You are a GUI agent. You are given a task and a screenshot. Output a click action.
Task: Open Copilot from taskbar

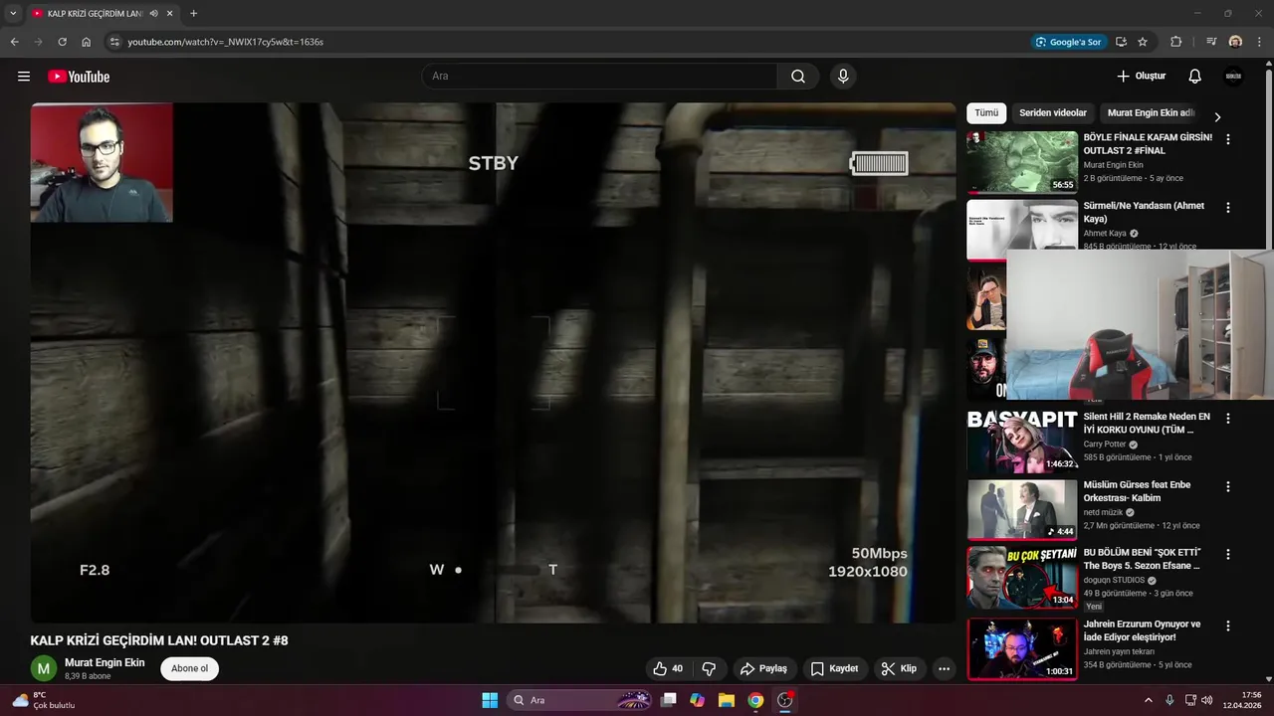click(x=698, y=700)
